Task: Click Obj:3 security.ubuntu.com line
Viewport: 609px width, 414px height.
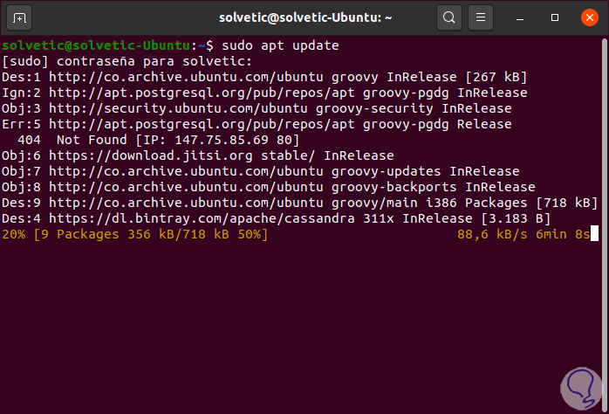Action: pos(257,108)
